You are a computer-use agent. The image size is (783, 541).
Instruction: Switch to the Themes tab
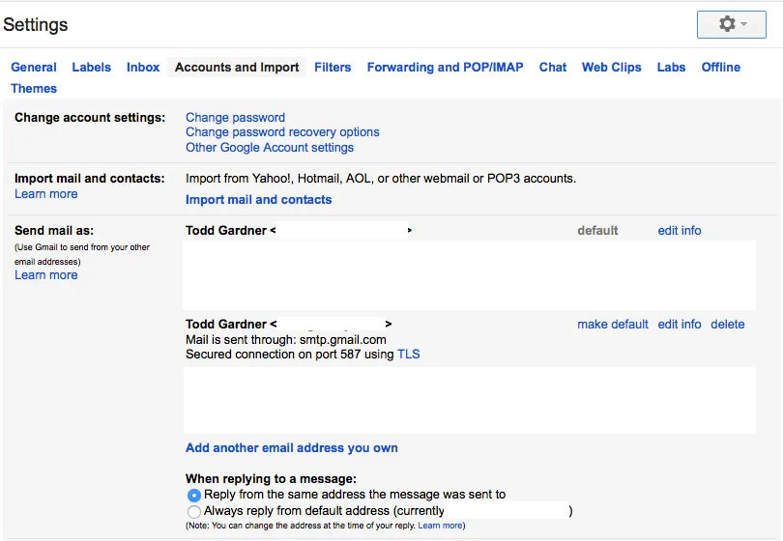pyautogui.click(x=34, y=88)
